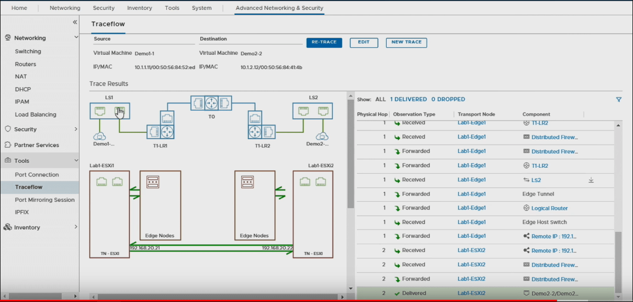Show only 0 DROPPED observations
The width and height of the screenshot is (633, 302).
[448, 99]
